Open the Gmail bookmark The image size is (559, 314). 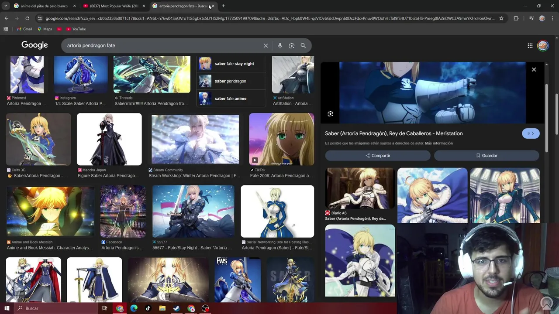pos(24,29)
